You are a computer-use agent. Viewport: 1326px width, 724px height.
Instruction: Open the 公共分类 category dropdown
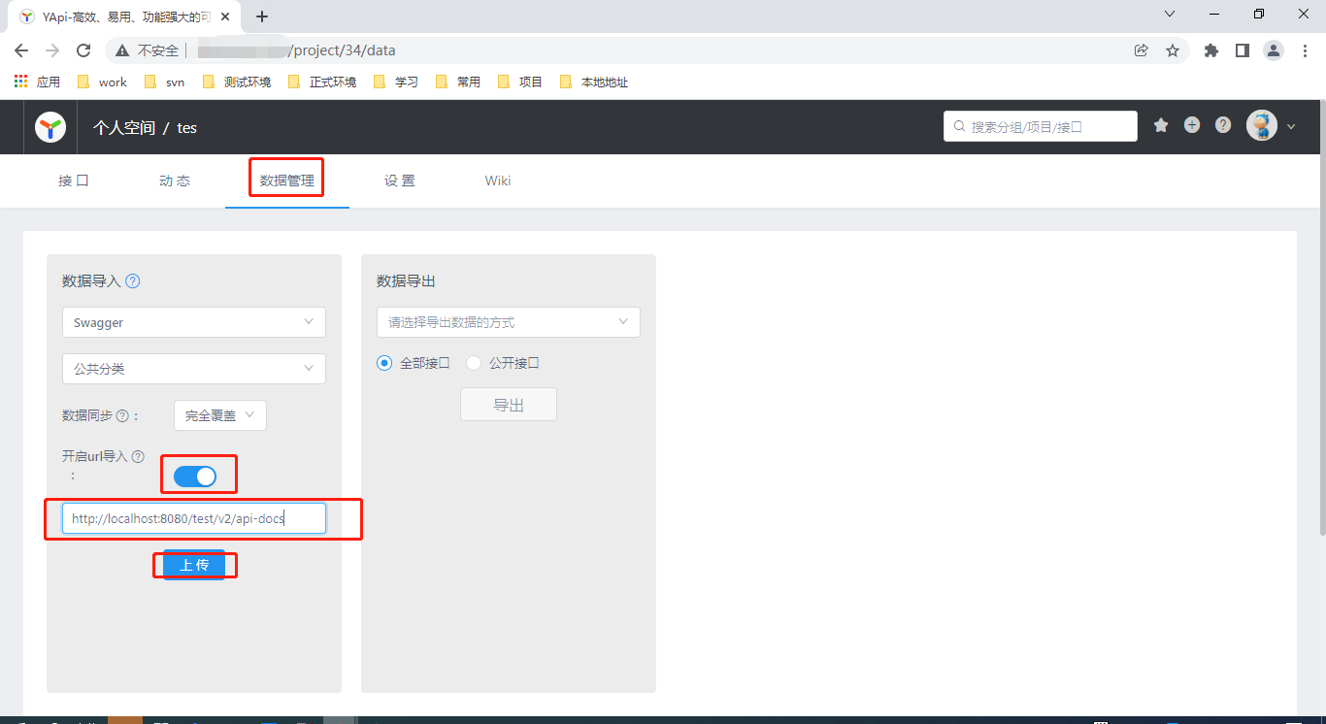click(x=193, y=369)
